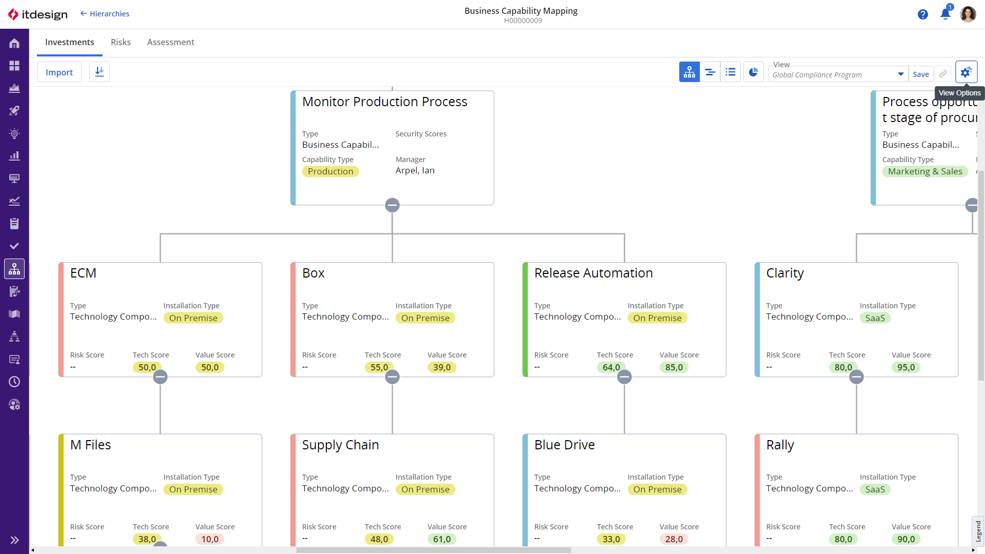Open the Home icon in sidebar
Image resolution: width=985 pixels, height=554 pixels.
point(14,43)
